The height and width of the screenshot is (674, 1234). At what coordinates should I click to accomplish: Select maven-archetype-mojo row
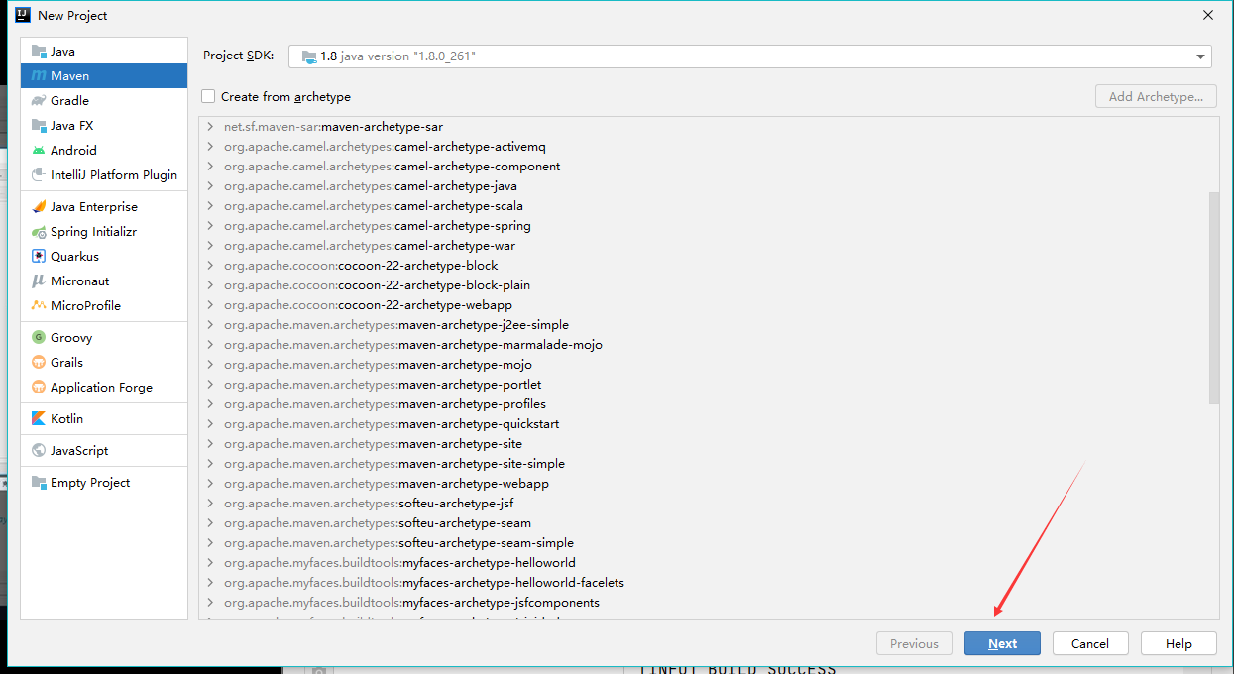703,365
